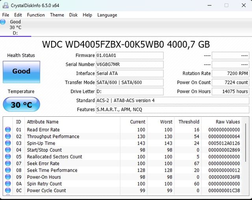The height and width of the screenshot is (200, 252).
Task: Click the Drive Letter field D:
Action: tap(130, 92)
